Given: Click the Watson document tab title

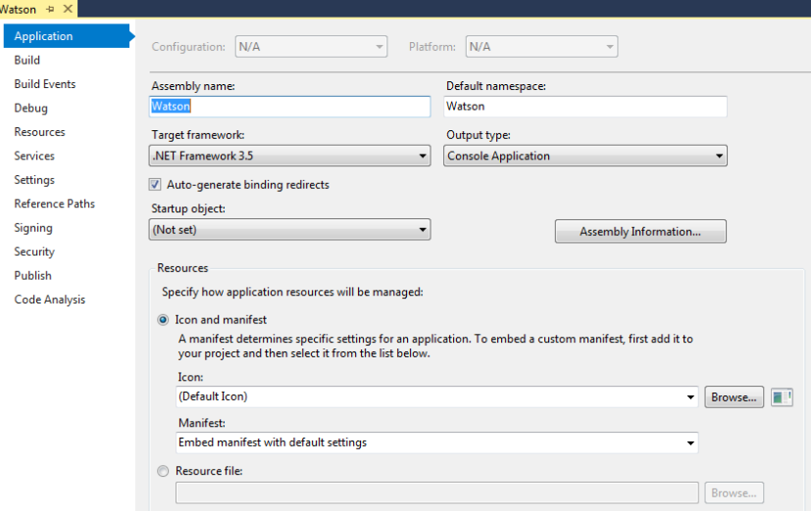Looking at the screenshot, I should tap(18, 9).
